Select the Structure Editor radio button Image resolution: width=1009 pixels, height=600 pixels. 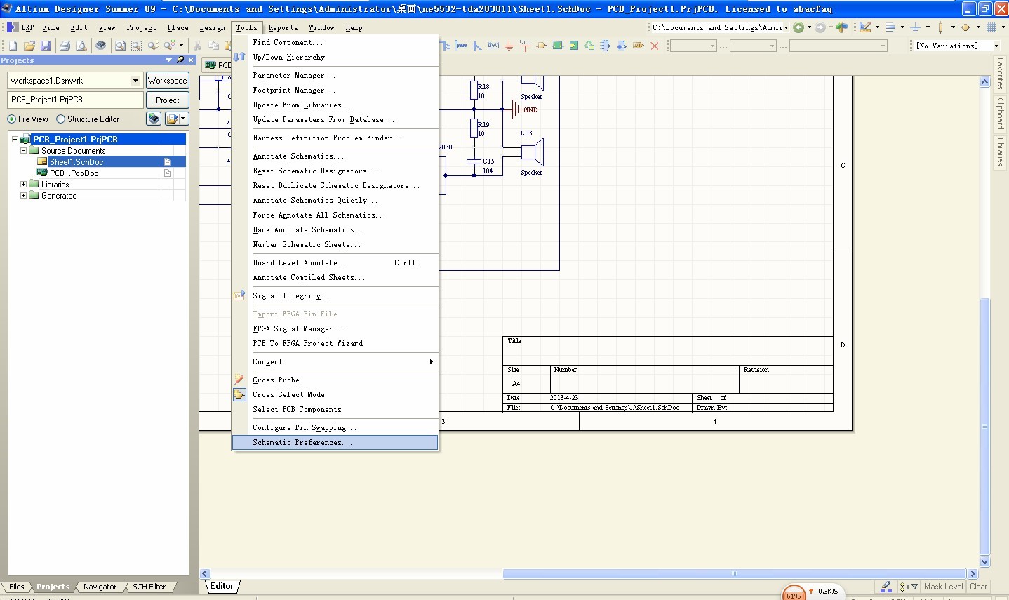coord(60,119)
